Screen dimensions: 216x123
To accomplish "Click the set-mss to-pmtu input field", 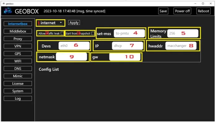I will click(x=129, y=33).
